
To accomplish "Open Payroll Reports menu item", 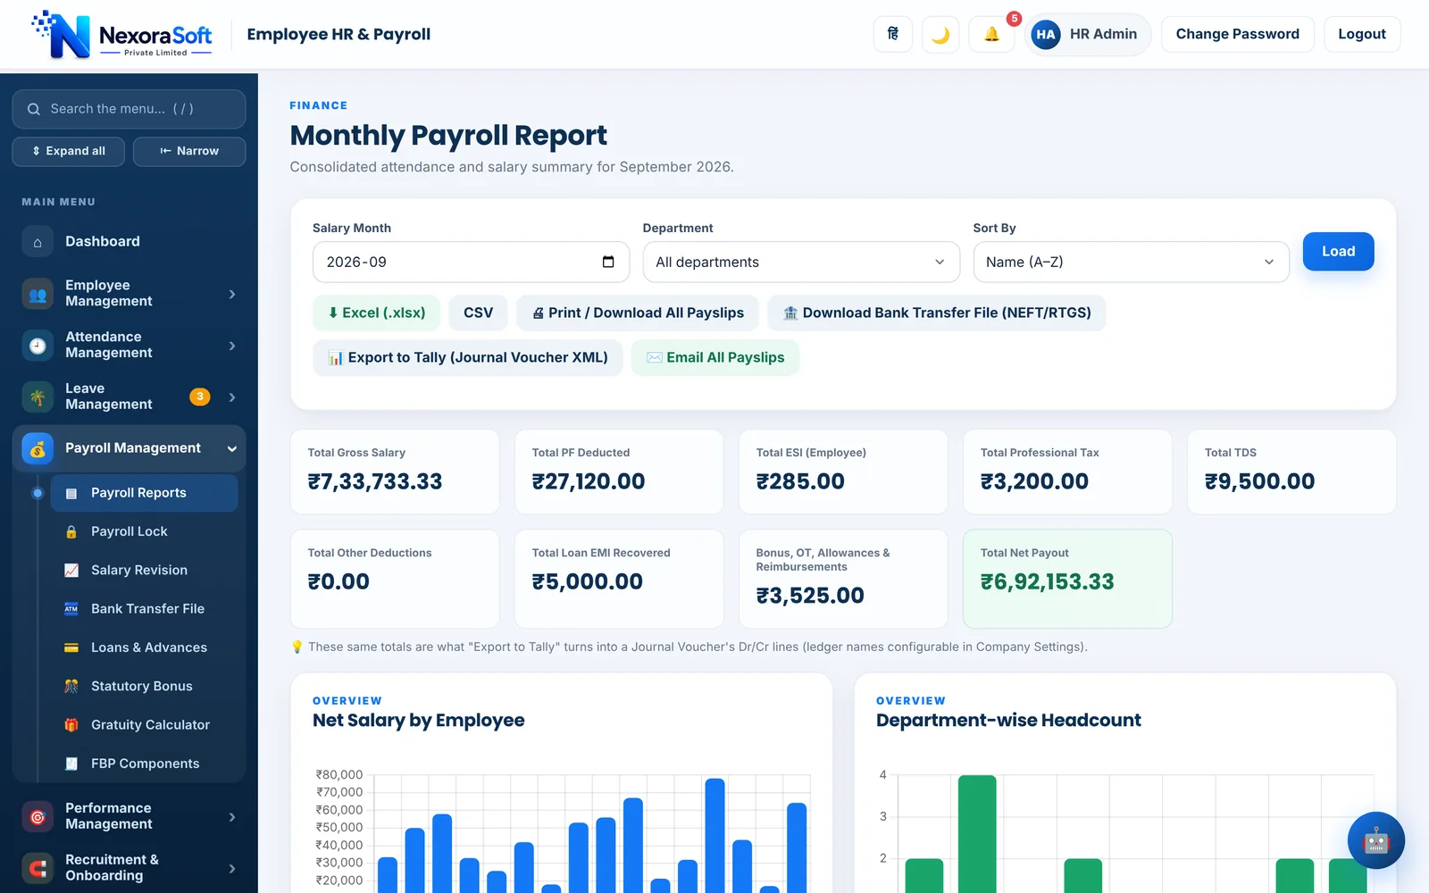I will tap(144, 493).
